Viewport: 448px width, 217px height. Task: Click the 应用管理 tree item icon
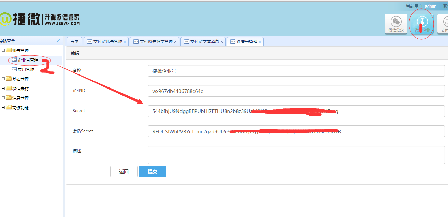[14, 69]
